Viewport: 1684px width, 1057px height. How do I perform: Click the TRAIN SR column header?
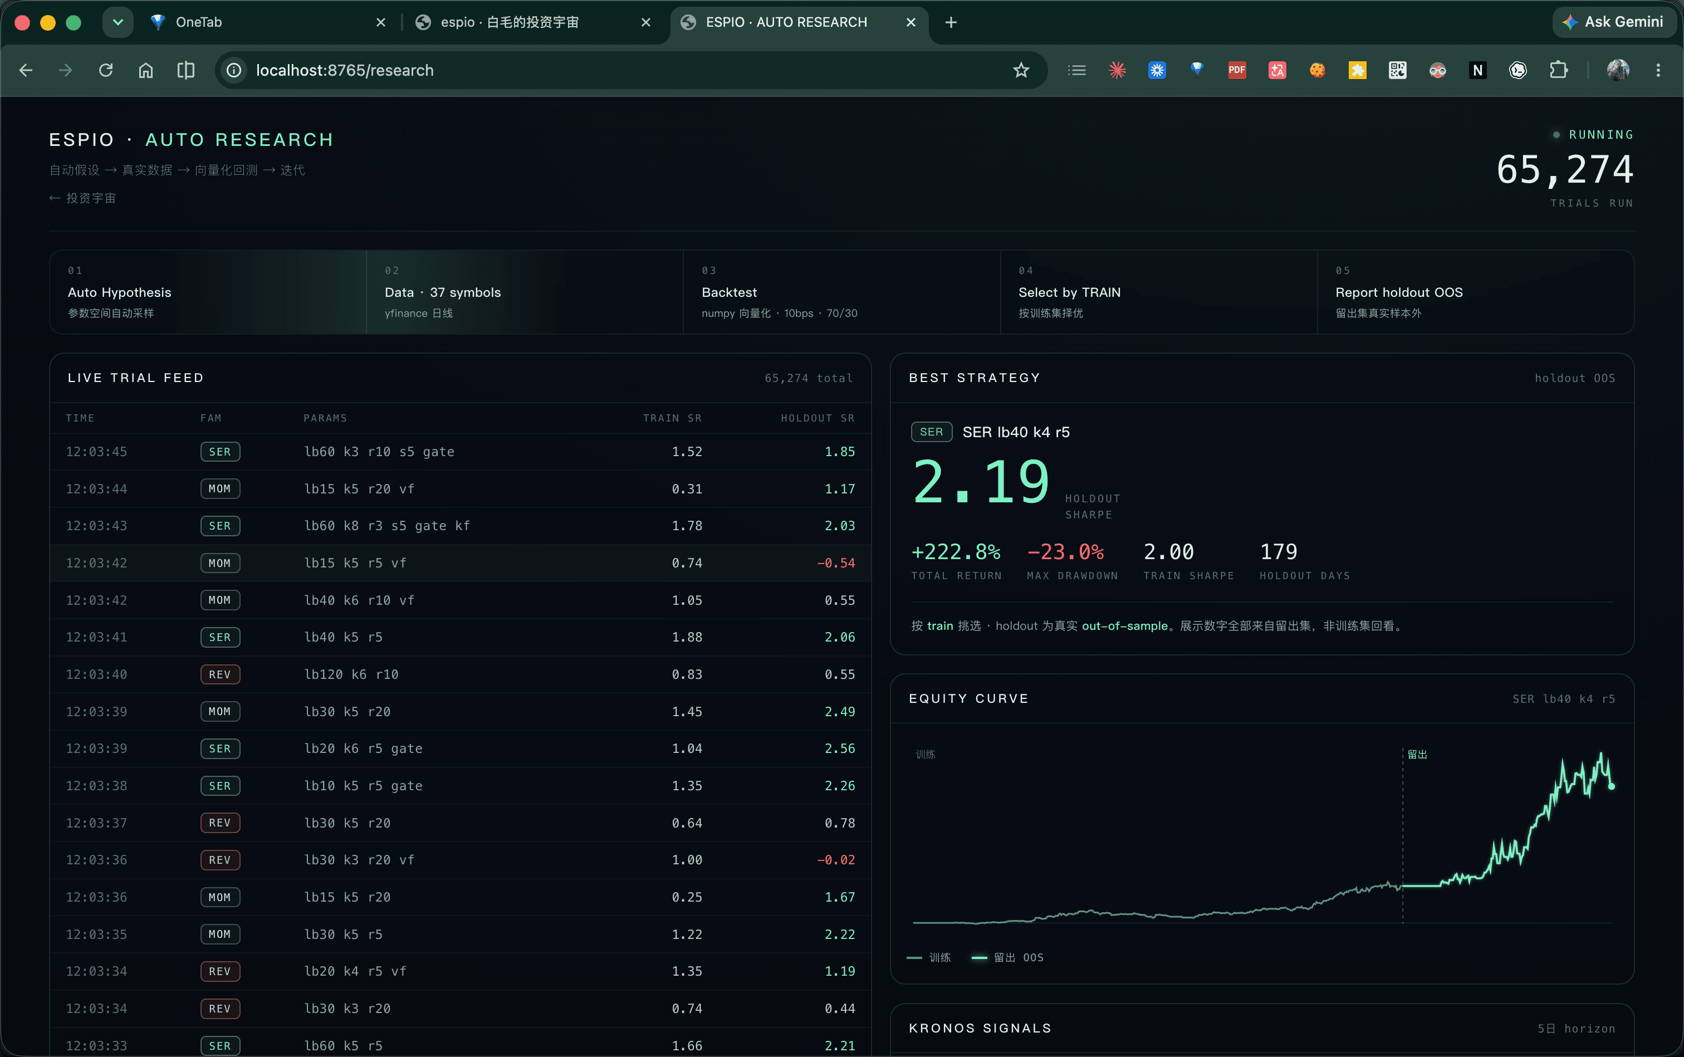tap(672, 418)
